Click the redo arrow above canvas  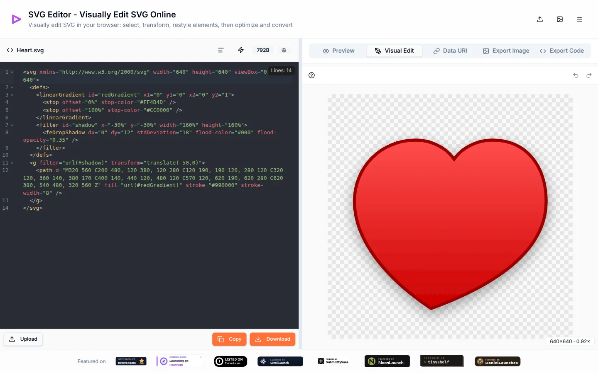[x=589, y=75]
